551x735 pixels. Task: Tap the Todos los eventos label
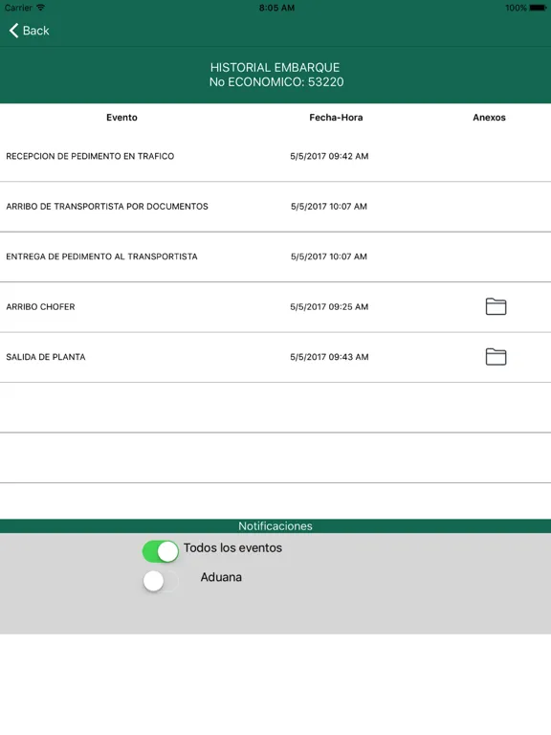(x=232, y=548)
